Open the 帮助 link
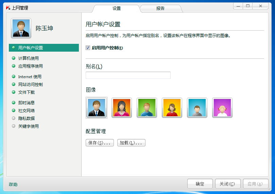The image size is (275, 194). [x=13, y=184]
